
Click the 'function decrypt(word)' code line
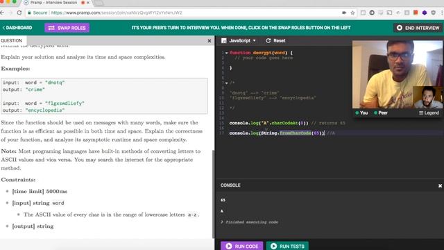[261, 53]
